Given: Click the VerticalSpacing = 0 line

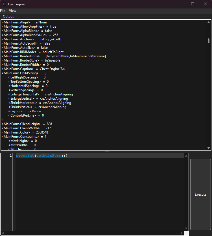Looking at the screenshot, I should coord(26,90).
